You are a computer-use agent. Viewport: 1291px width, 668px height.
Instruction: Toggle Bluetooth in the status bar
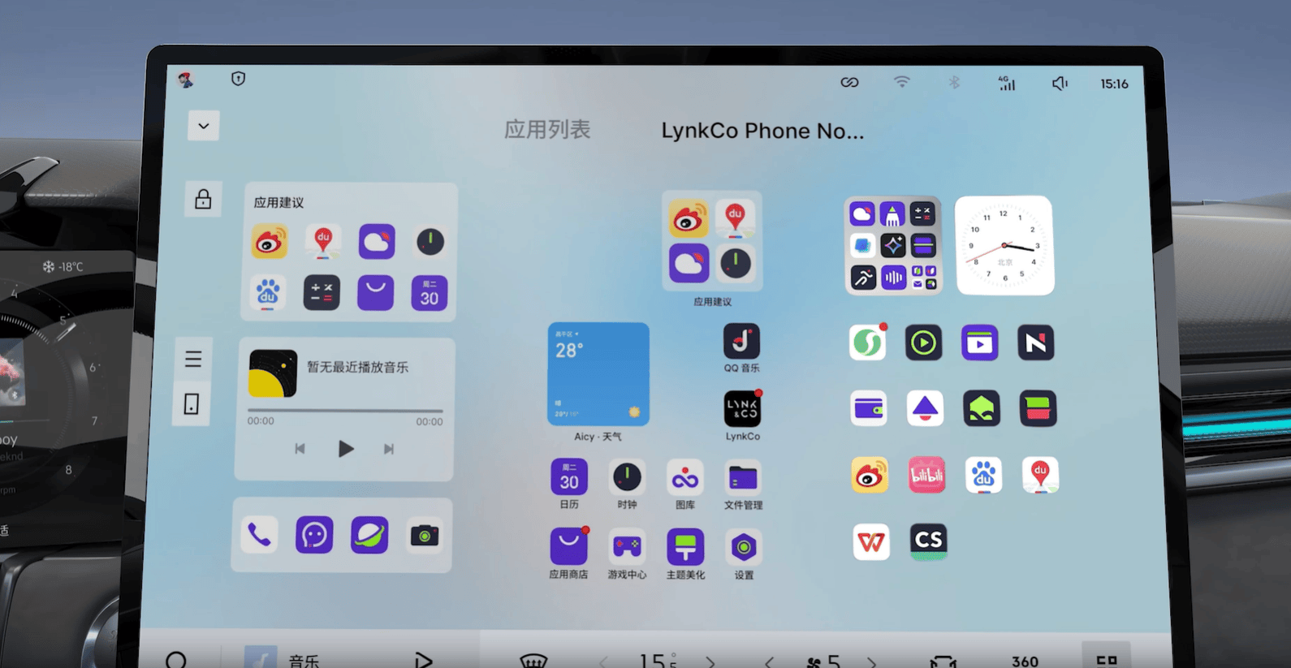tap(954, 83)
